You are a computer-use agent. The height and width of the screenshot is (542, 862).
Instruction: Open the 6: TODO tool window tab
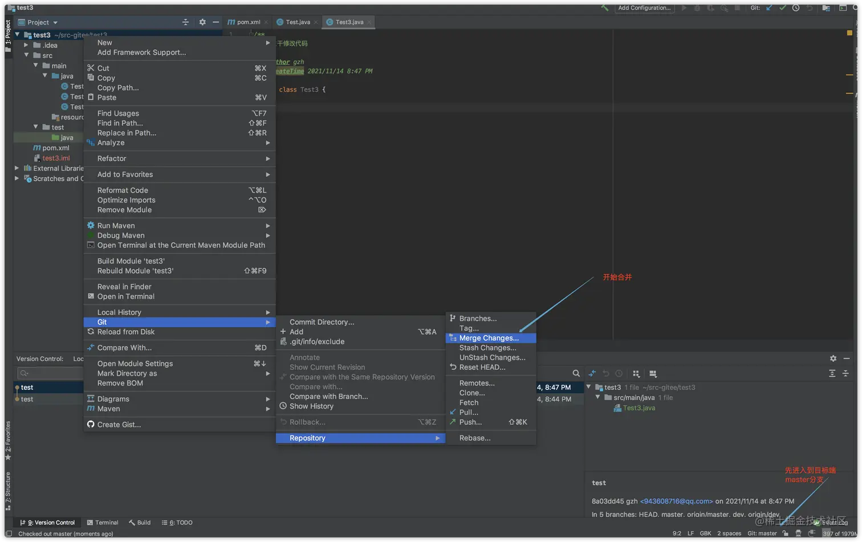[x=177, y=523]
